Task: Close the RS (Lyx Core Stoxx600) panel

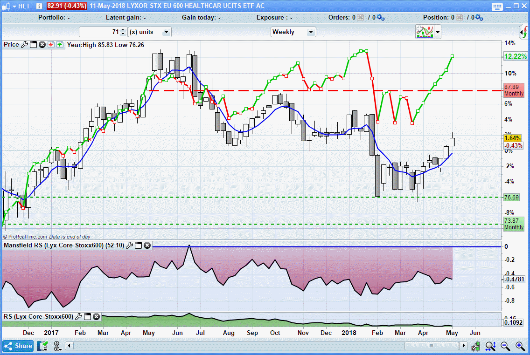Action: click(96, 316)
